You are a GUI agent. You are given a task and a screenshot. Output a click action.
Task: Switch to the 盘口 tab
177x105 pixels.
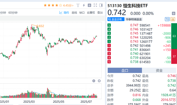pyautogui.click(x=125, y=70)
